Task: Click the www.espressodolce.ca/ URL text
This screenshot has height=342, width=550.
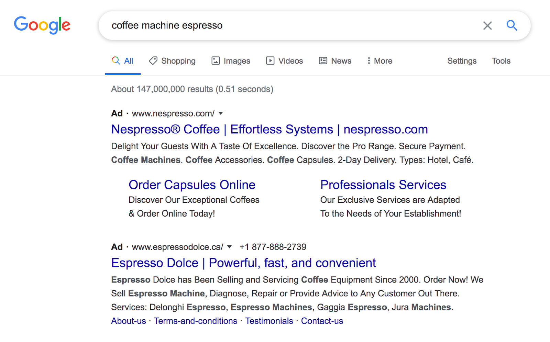Action: [x=178, y=247]
